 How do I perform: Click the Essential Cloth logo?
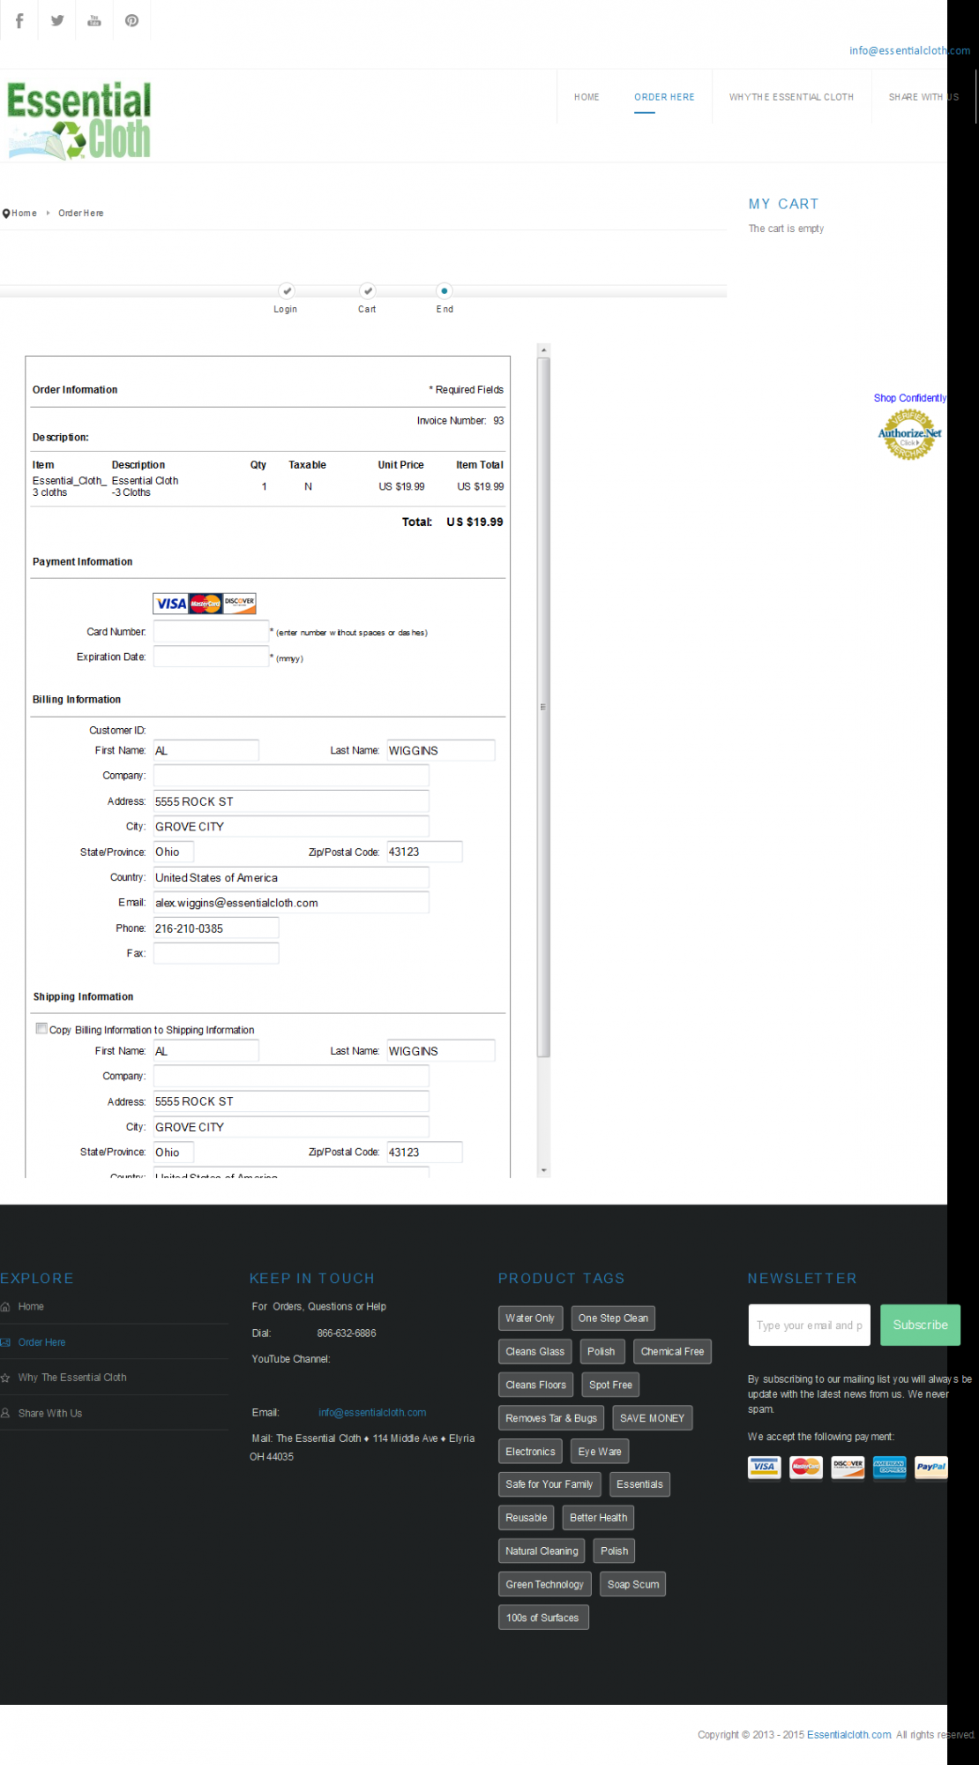pyautogui.click(x=78, y=121)
